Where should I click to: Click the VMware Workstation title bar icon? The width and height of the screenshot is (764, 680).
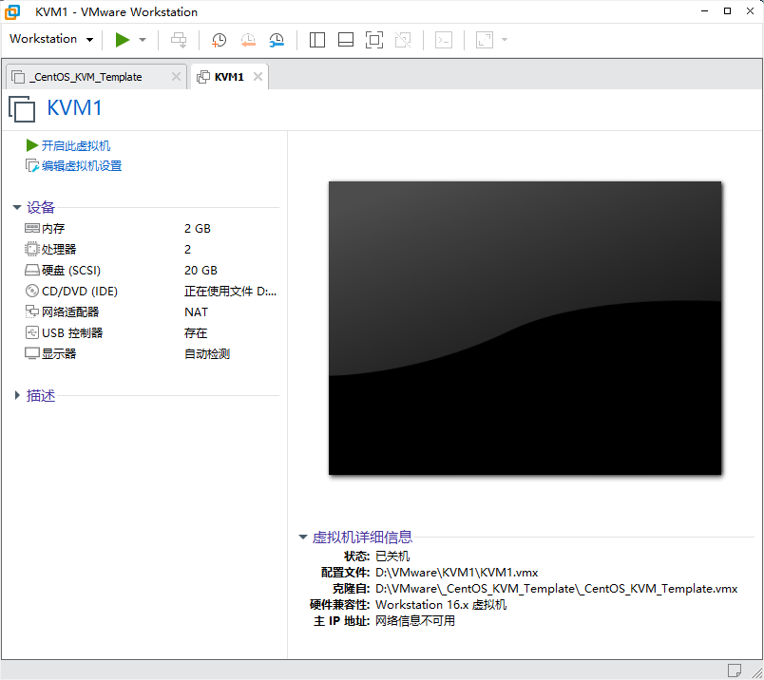(12, 11)
